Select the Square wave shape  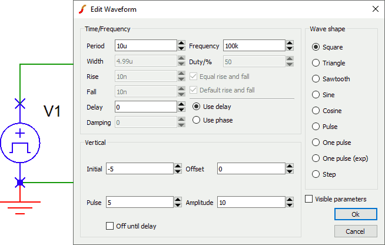click(316, 47)
